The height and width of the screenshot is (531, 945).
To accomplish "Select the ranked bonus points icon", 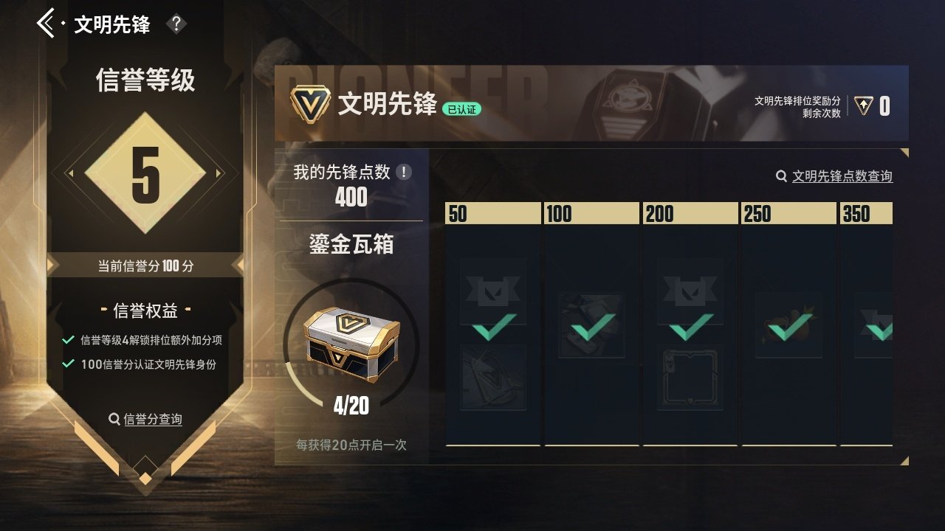I will coord(863,106).
